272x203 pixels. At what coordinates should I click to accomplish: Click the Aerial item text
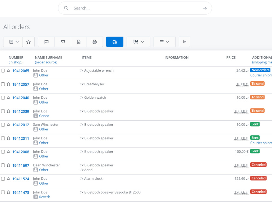click(89, 170)
